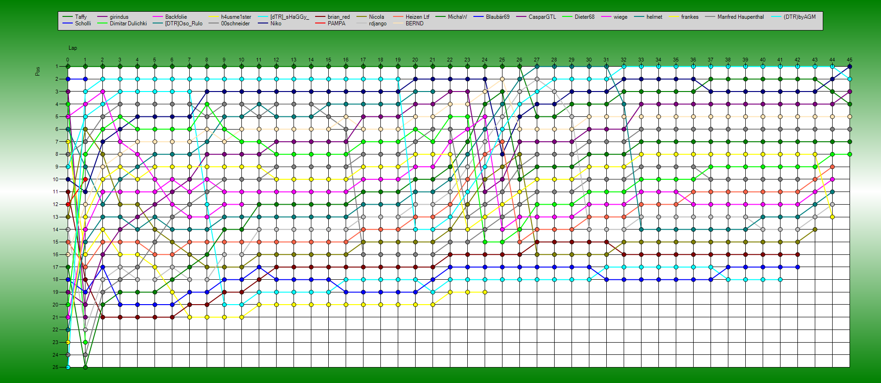Screen dimensions: 881x383
Task: Click lap number 0 on top axis
Action: (x=68, y=60)
